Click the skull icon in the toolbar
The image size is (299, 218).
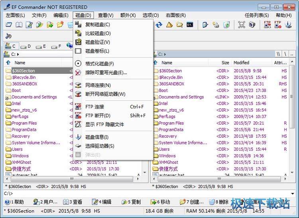coord(241,25)
